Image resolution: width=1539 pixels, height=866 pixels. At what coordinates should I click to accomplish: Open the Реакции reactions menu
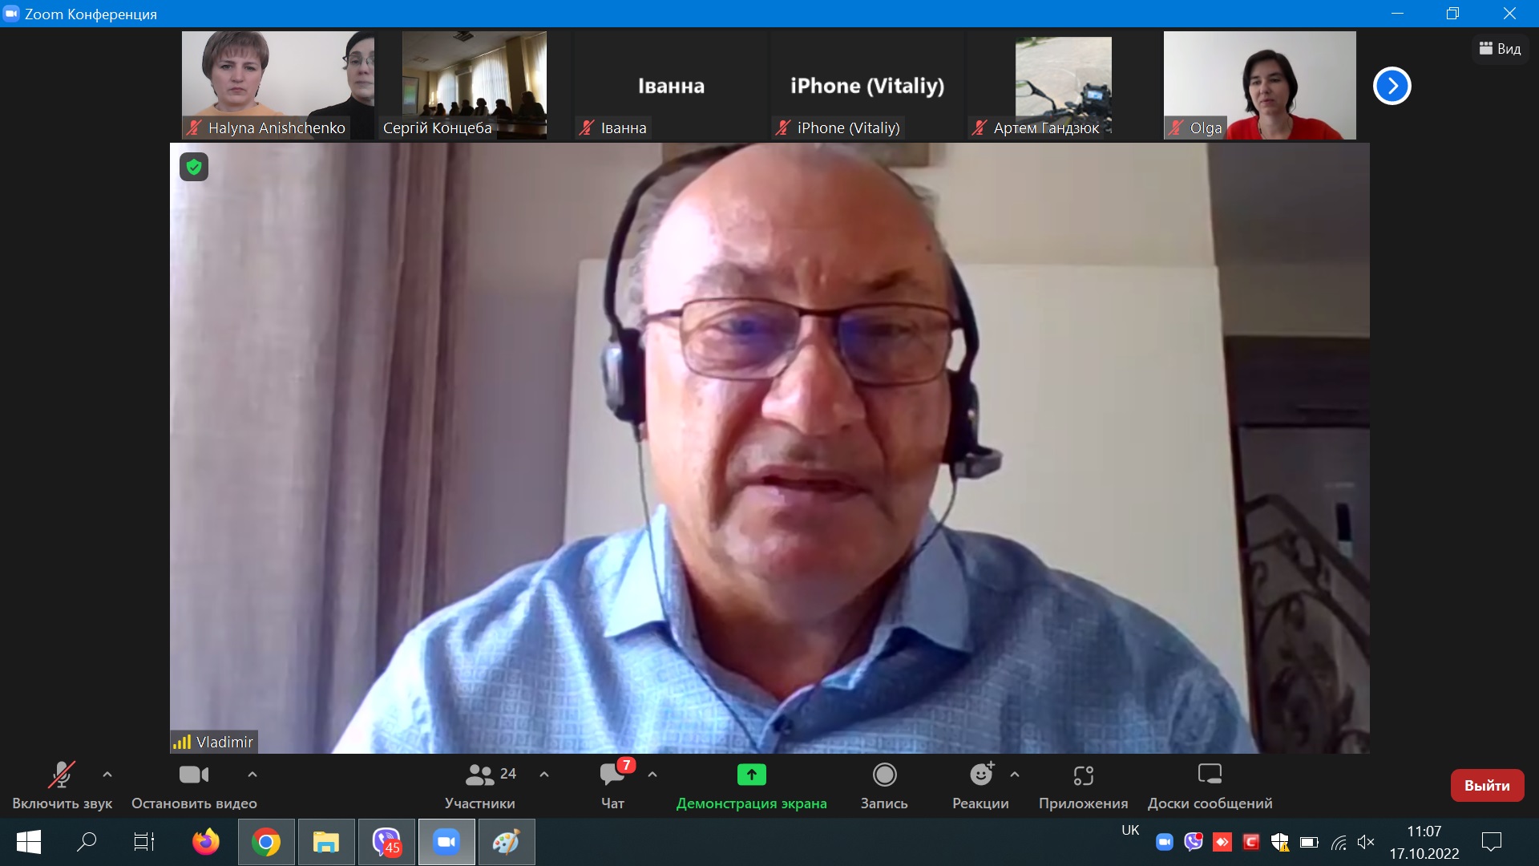tap(980, 786)
